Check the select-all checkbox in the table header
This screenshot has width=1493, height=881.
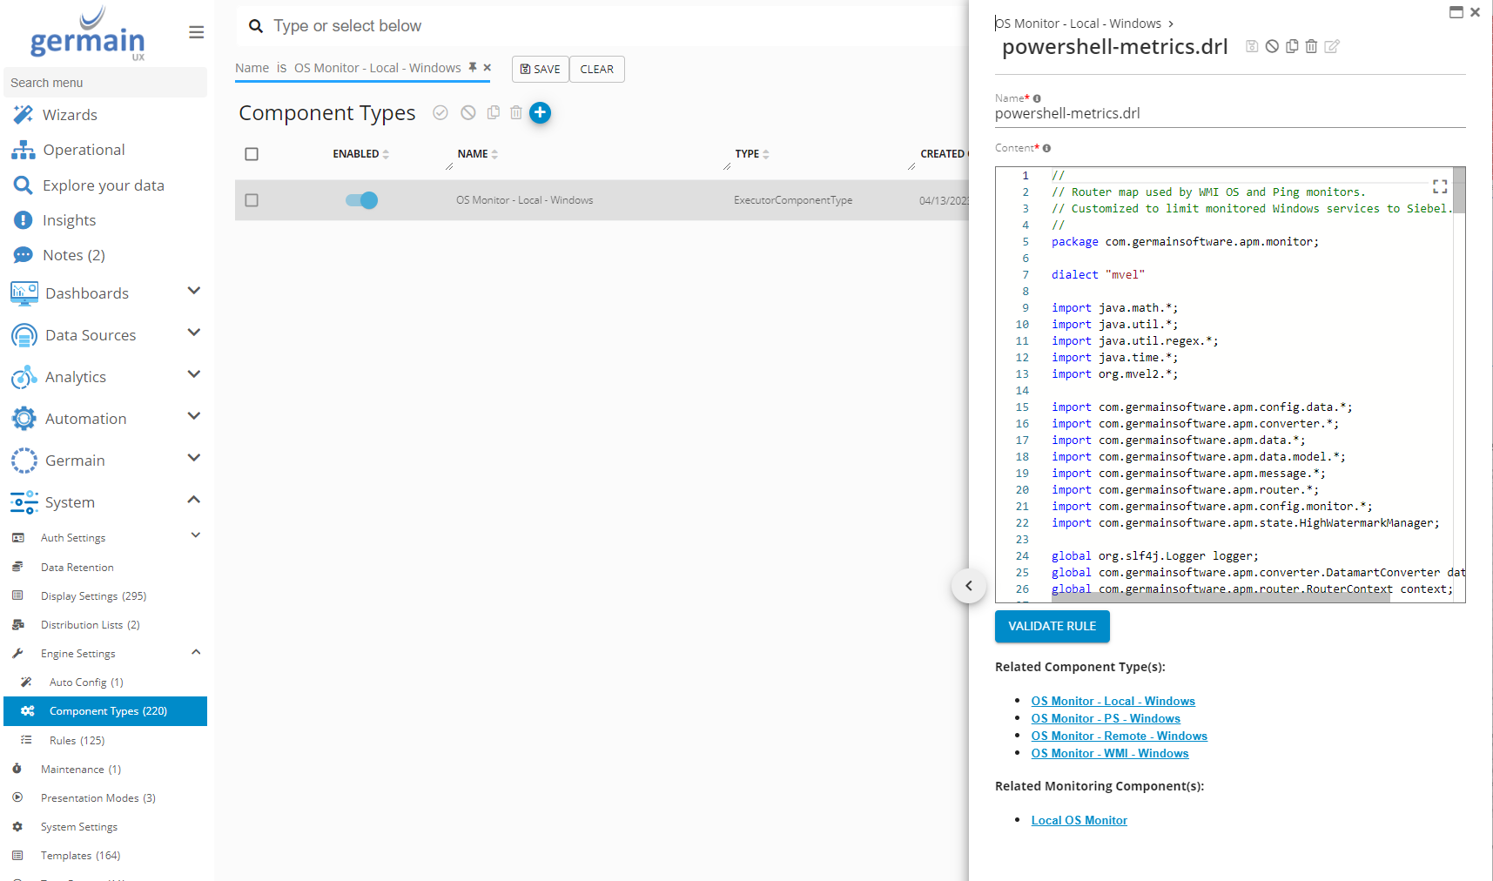252,154
